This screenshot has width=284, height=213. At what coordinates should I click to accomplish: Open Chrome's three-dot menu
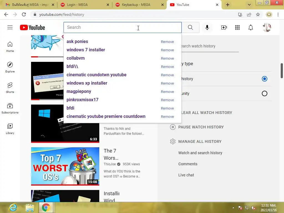coord(278,14)
